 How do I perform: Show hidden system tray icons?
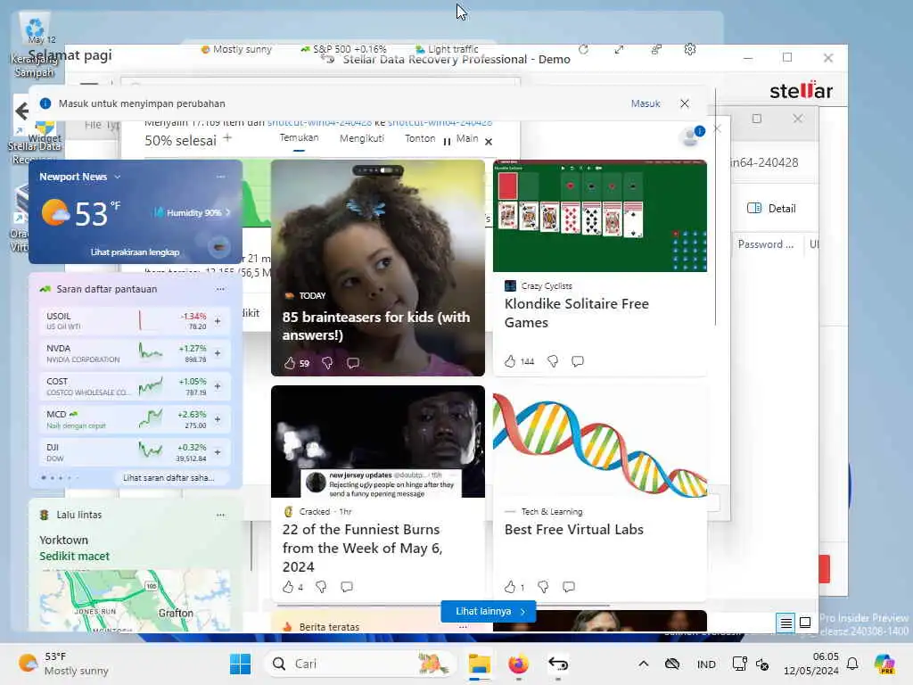coord(644,664)
